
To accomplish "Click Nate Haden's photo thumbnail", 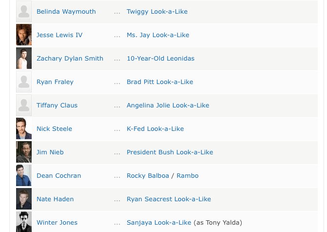I will [24, 199].
